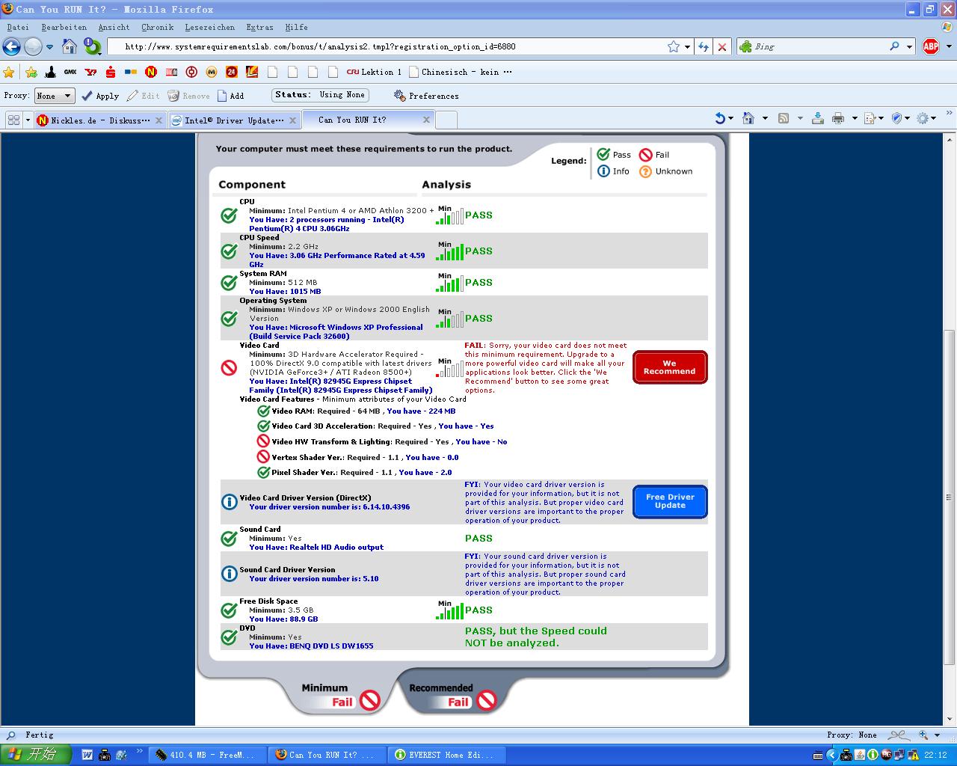Click Apply in proxy toolbar
The image size is (957, 766).
100,96
